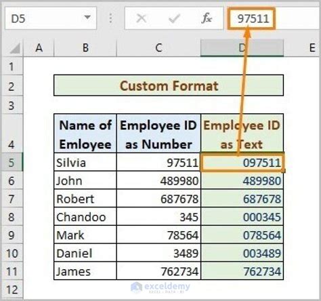Click the Name Box showing D5
The image size is (321, 301).
[x=51, y=18]
